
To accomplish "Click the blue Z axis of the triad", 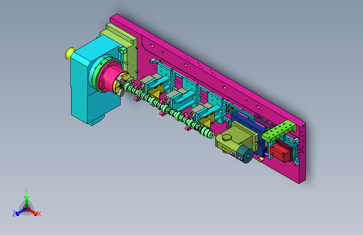I will coord(21,212).
